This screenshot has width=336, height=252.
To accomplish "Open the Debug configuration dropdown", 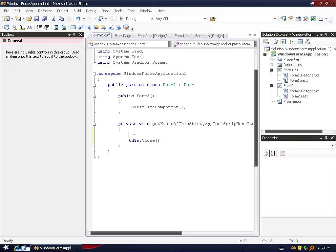I will (x=152, y=19).
